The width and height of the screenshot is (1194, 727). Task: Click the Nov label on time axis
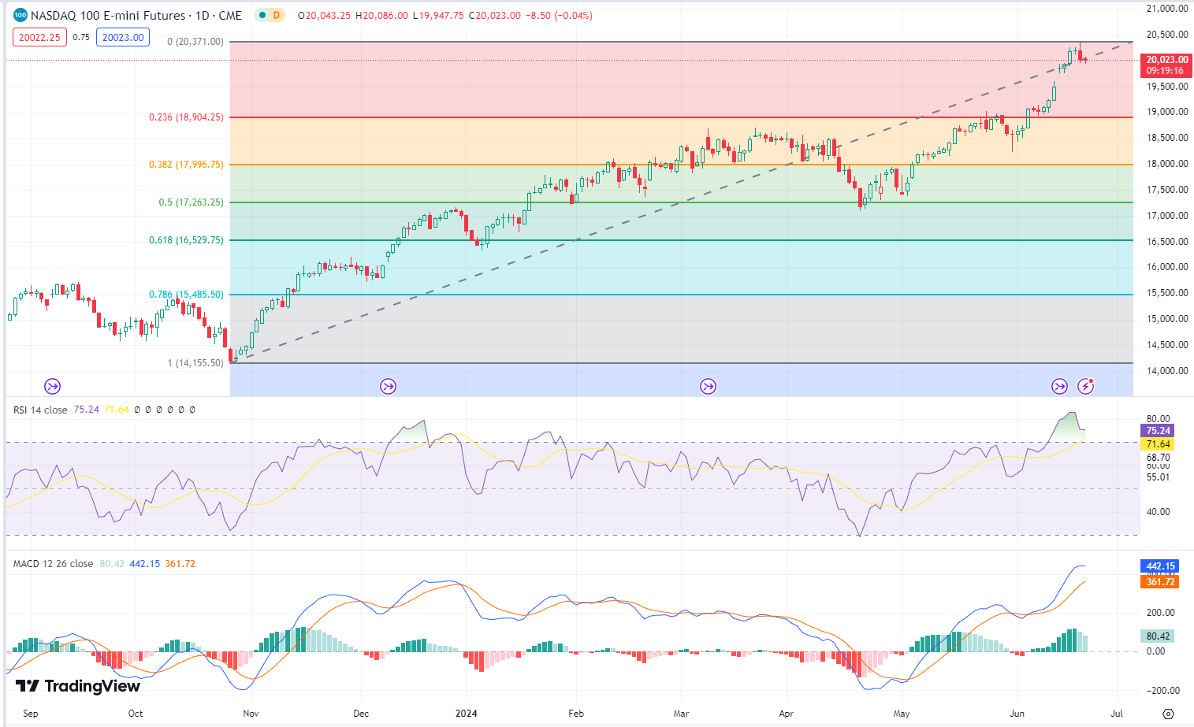[x=251, y=714]
